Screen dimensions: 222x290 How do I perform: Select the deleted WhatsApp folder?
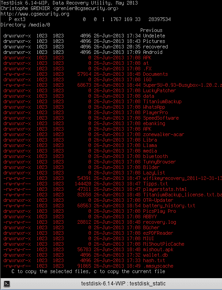coord(84,107)
